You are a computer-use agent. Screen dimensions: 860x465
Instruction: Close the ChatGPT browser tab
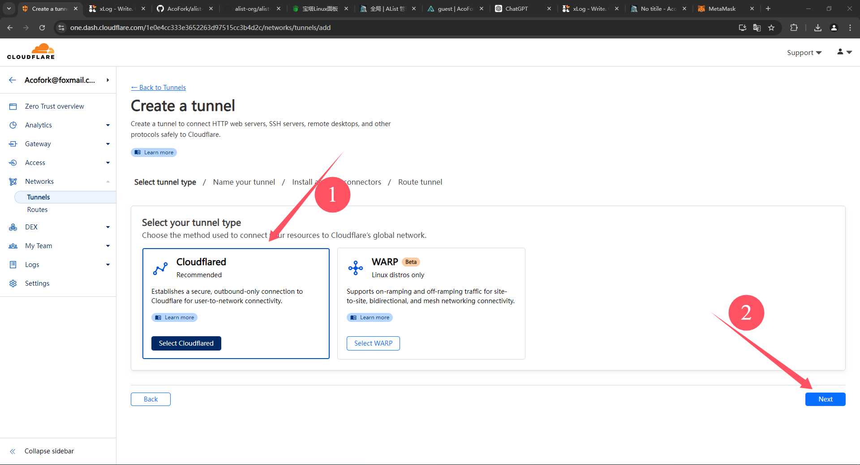click(x=549, y=8)
